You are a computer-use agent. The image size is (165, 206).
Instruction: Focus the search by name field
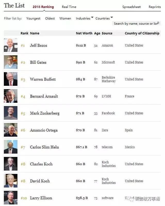pos(135,24)
